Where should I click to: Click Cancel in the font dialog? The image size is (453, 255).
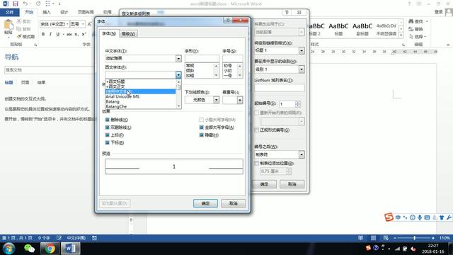233,203
